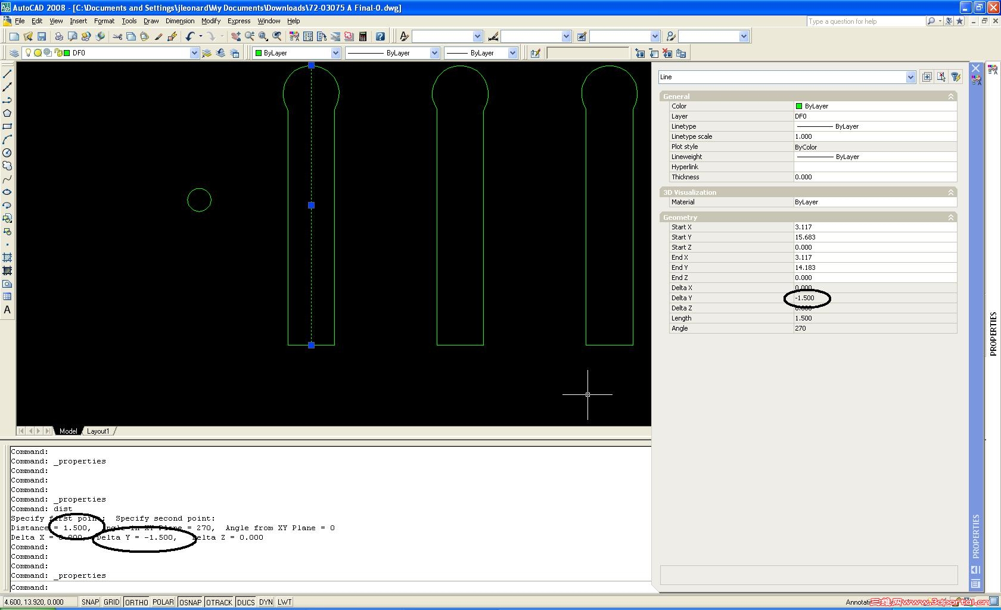Toggle ORTHO mode in status bar

(x=136, y=602)
